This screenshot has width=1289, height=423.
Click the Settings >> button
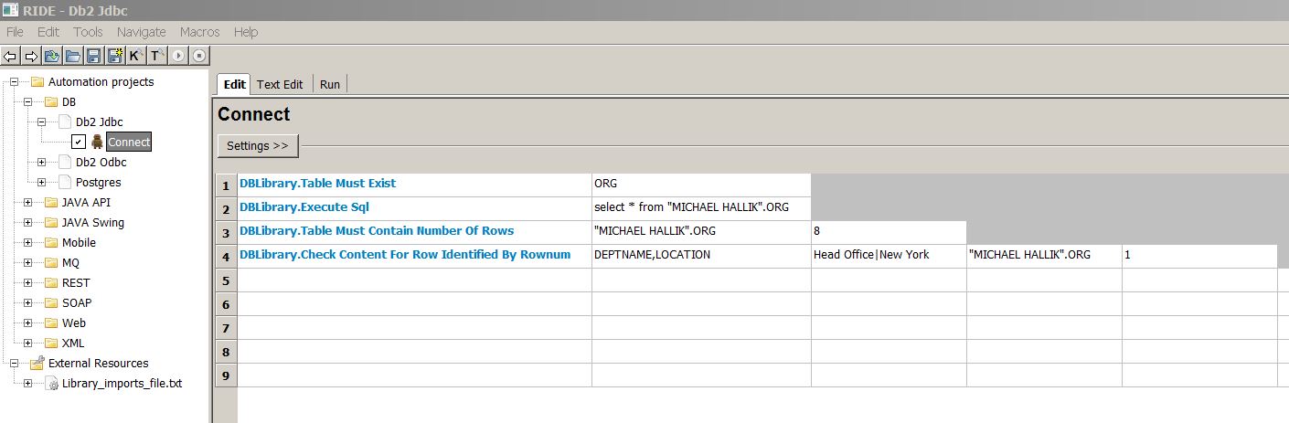point(258,146)
